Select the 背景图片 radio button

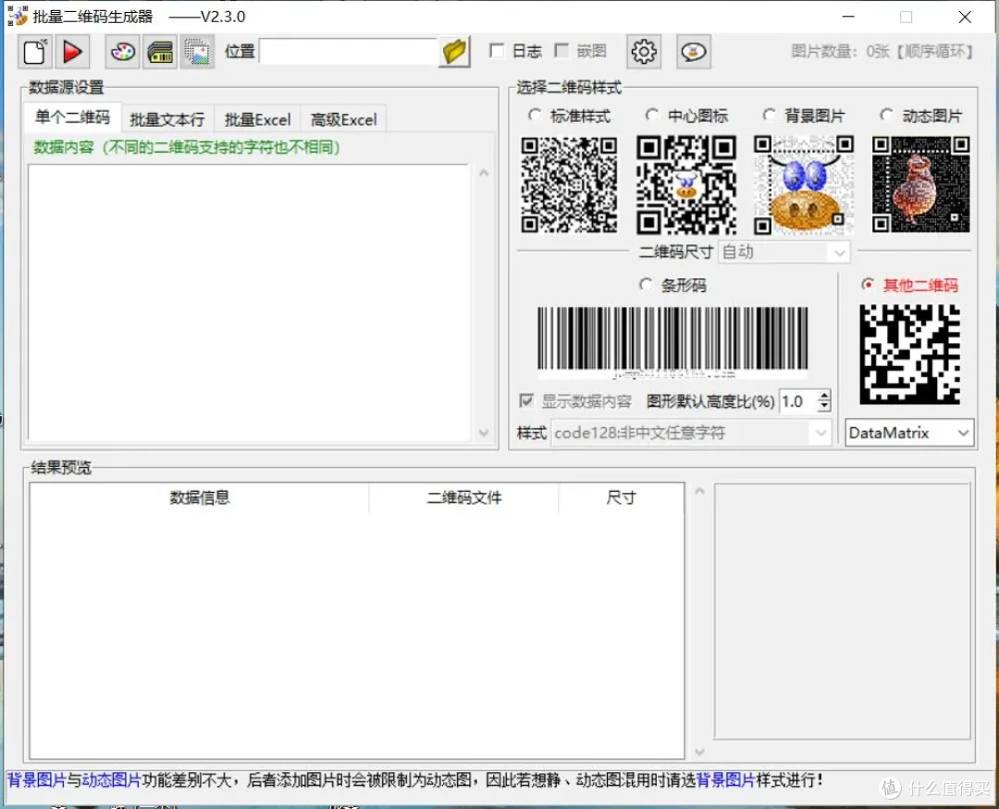pos(770,116)
